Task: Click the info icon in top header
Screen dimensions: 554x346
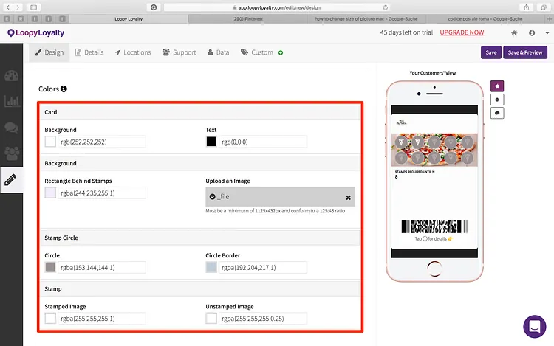Action: (x=532, y=32)
